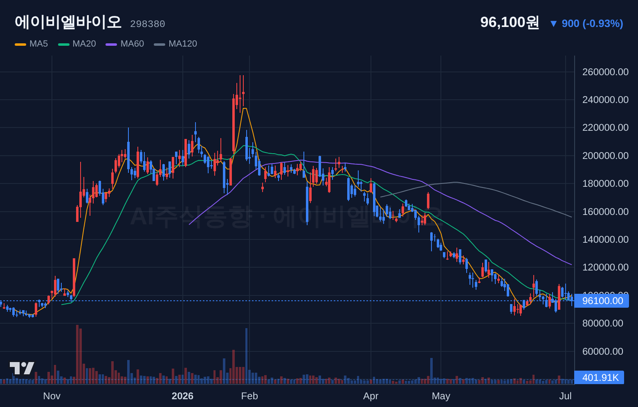638x407 pixels.
Task: Click the orange MA5 color swatch
Action: click(20, 44)
